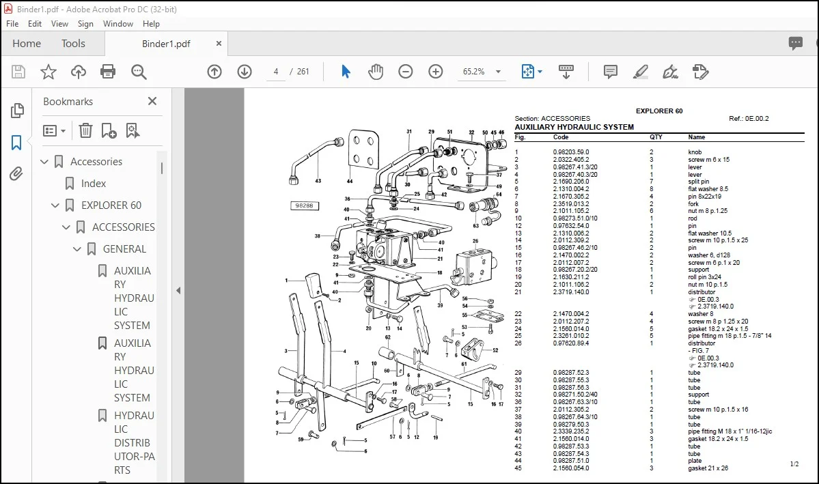The image size is (819, 484).
Task: Switch to the Home tab
Action: [x=27, y=43]
